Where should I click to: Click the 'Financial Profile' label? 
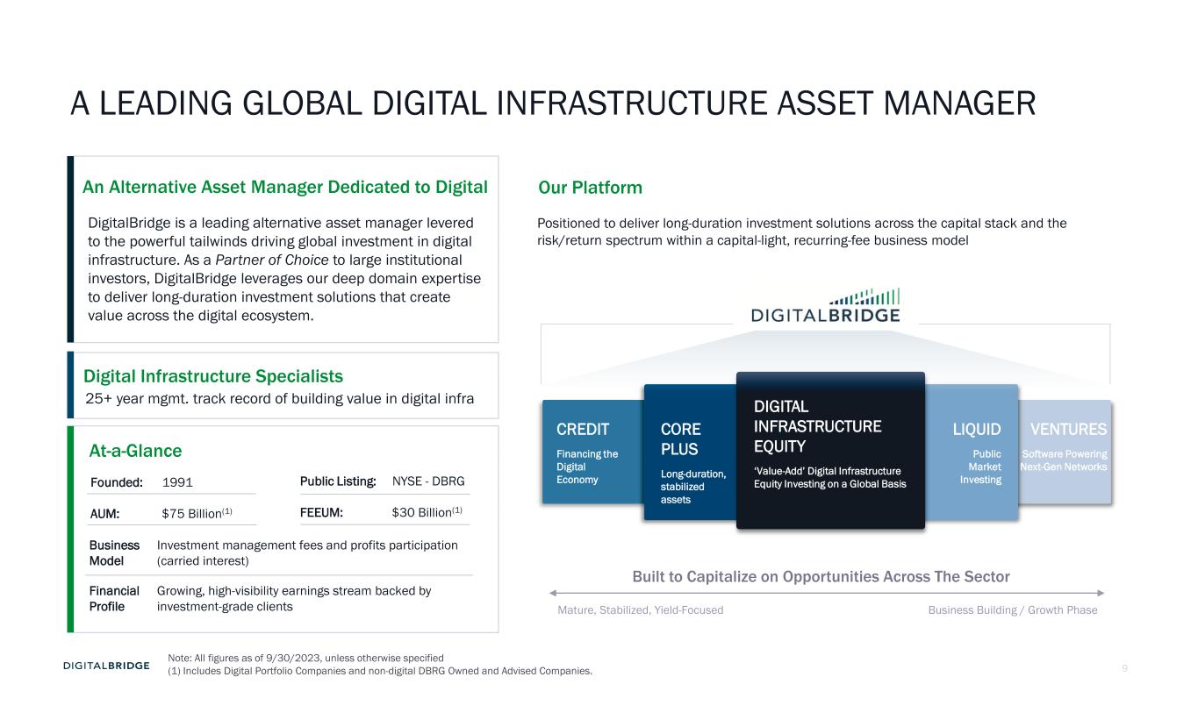(114, 599)
